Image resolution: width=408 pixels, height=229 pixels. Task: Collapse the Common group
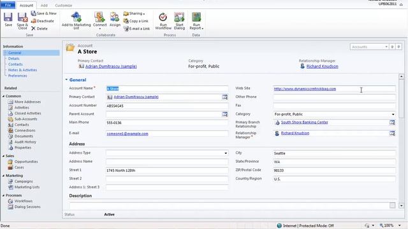click(4, 96)
